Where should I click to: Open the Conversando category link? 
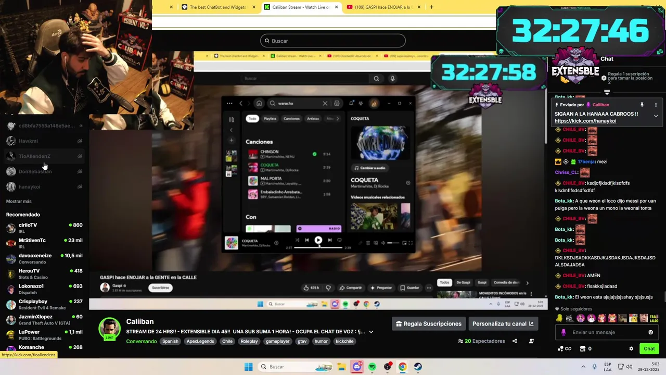point(142,342)
